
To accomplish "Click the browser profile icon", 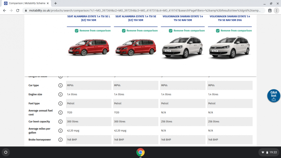I will [270, 11].
